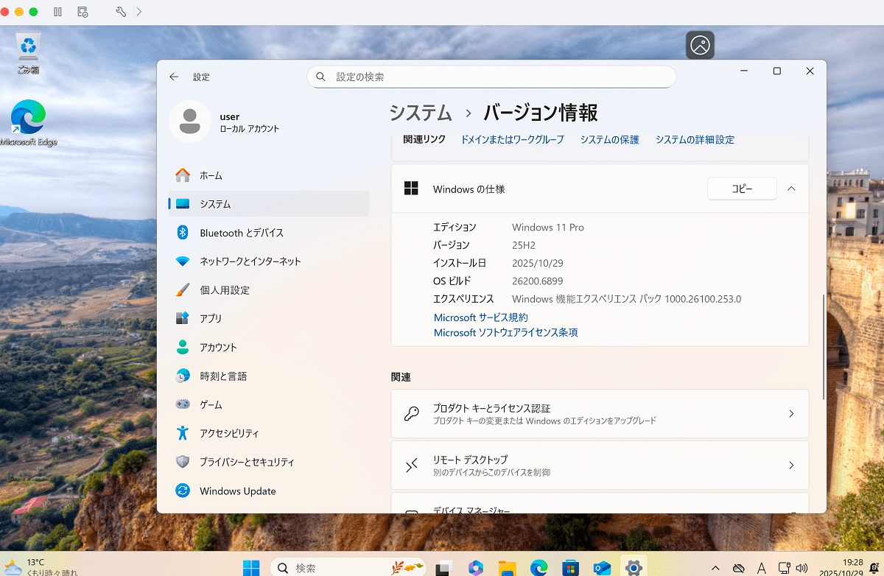Open Network and internet settings
The width and height of the screenshot is (884, 576).
(x=269, y=261)
